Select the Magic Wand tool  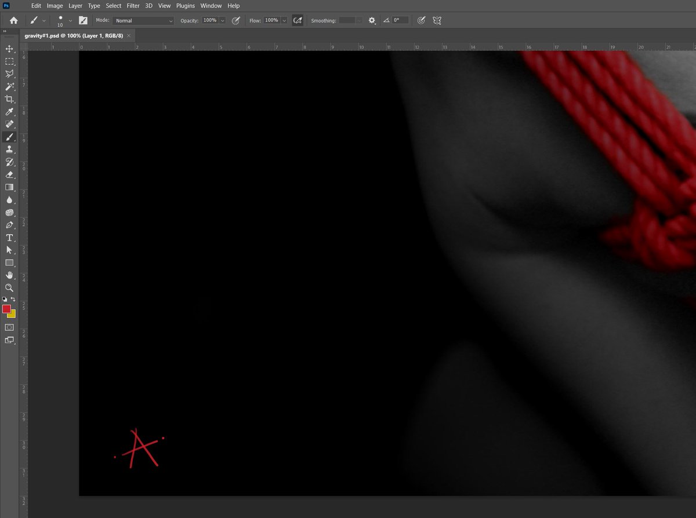9,86
